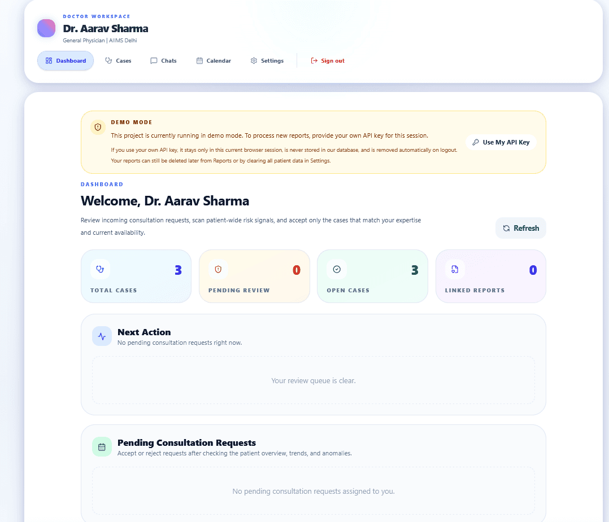Click the doctor avatar gradient icon
The width and height of the screenshot is (609, 522).
click(46, 28)
